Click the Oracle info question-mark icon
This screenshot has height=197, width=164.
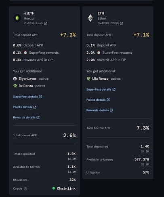pos(25,189)
